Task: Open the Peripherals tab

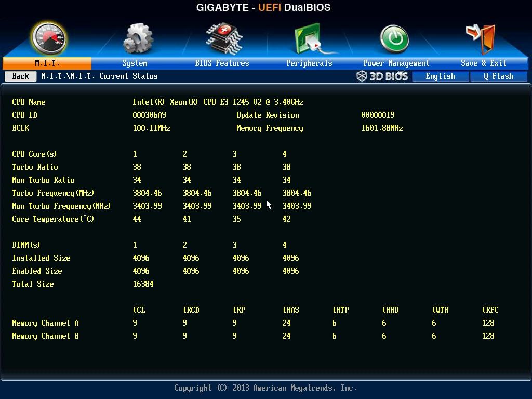Action: pos(309,63)
